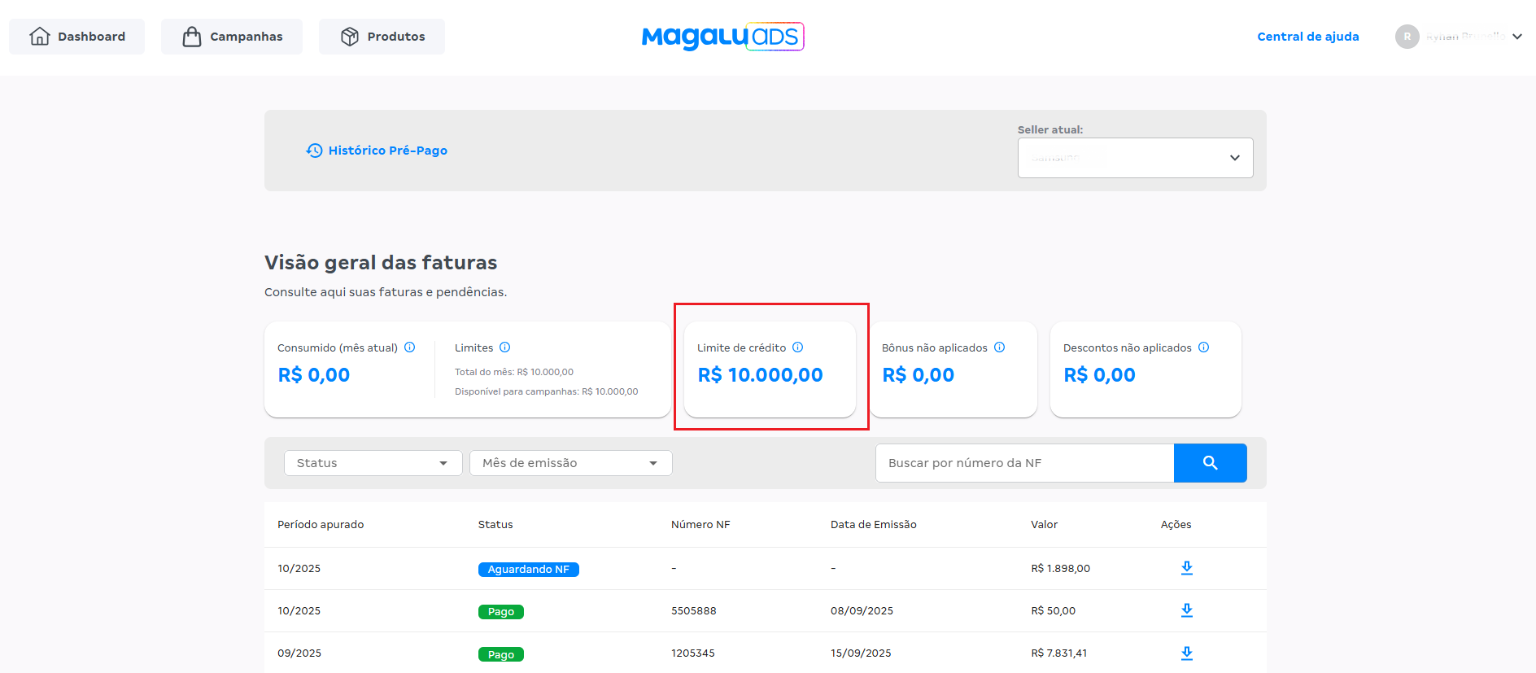Switch to the Produtos section
Viewport: 1536px width, 673px height.
(x=382, y=37)
